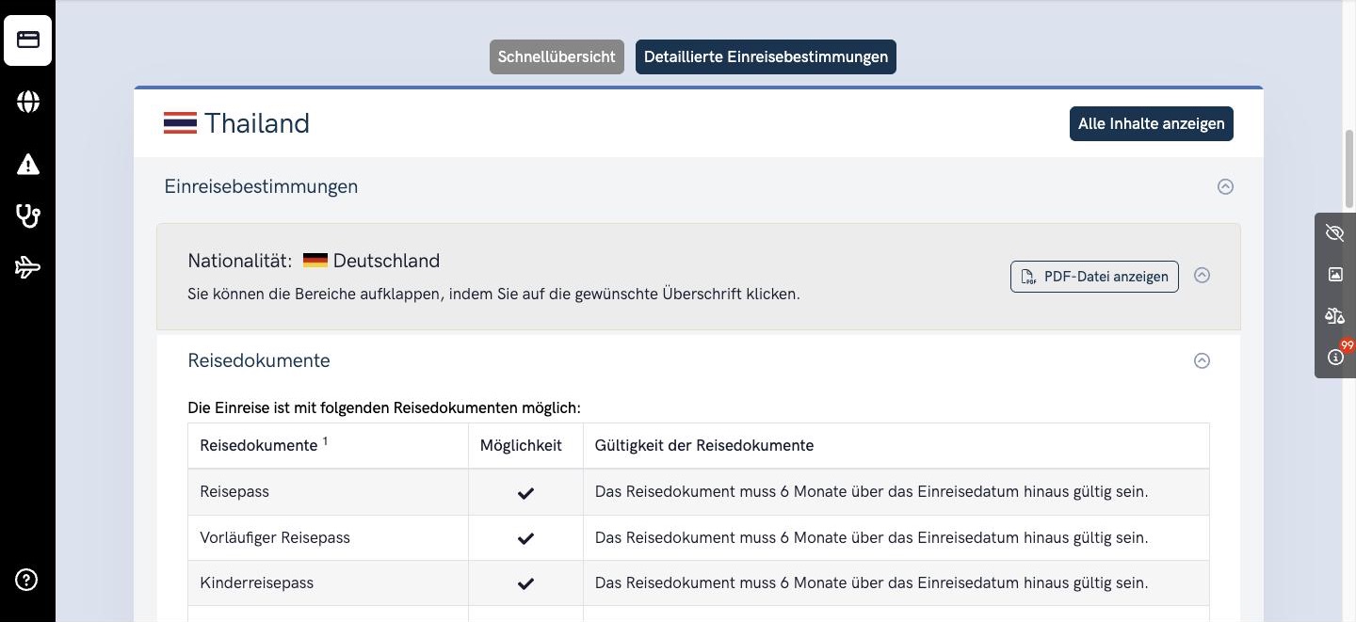Collapse the Reisedokumente section chevron

click(x=1202, y=360)
